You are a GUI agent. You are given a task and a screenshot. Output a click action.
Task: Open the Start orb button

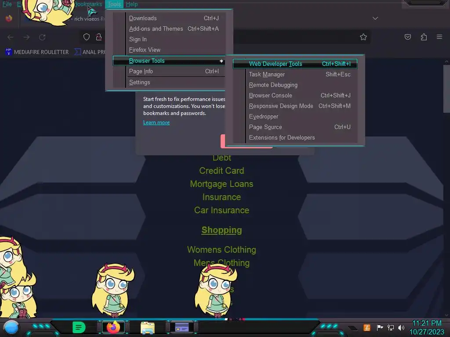click(x=11, y=327)
